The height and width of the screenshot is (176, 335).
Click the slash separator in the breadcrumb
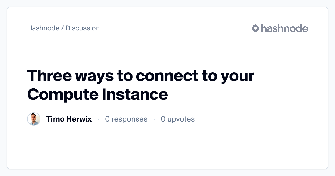63,28
